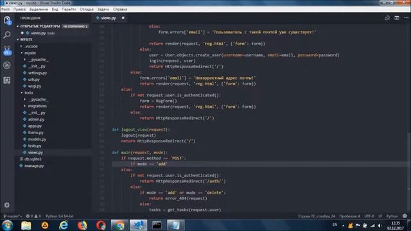Open manage.py in the explorer
The image size is (411, 231).
34,166
